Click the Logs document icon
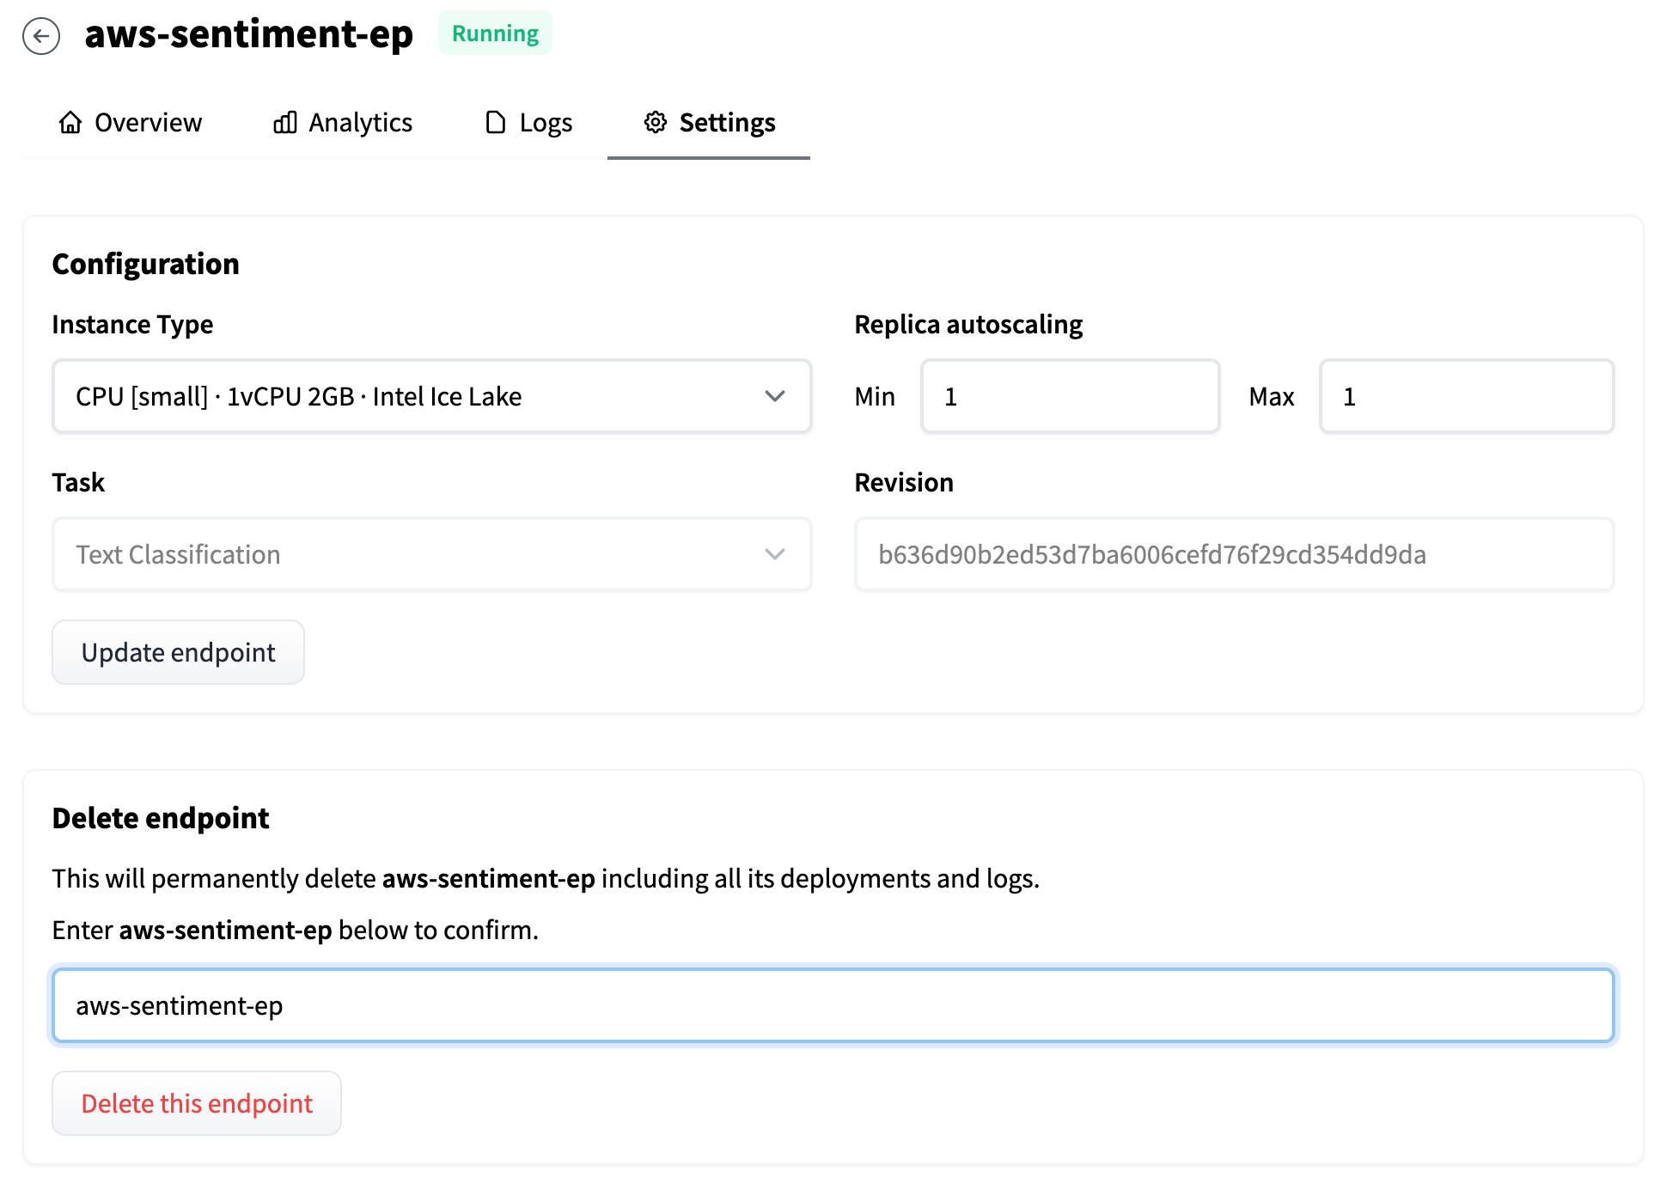The width and height of the screenshot is (1660, 1184). coord(496,123)
